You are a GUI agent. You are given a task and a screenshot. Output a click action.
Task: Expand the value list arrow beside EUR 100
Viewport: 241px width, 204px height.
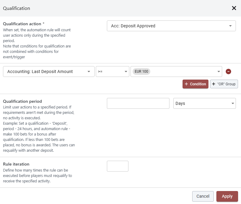218,72
